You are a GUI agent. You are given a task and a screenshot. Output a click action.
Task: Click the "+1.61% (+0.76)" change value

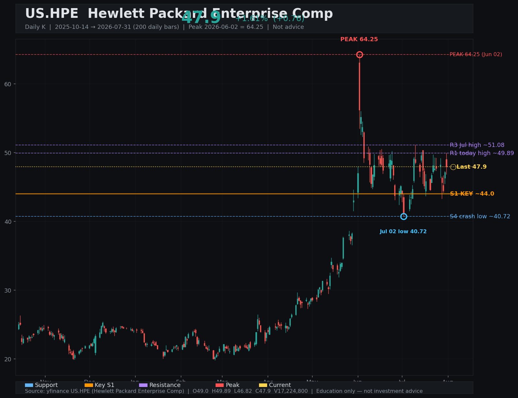pos(270,18)
